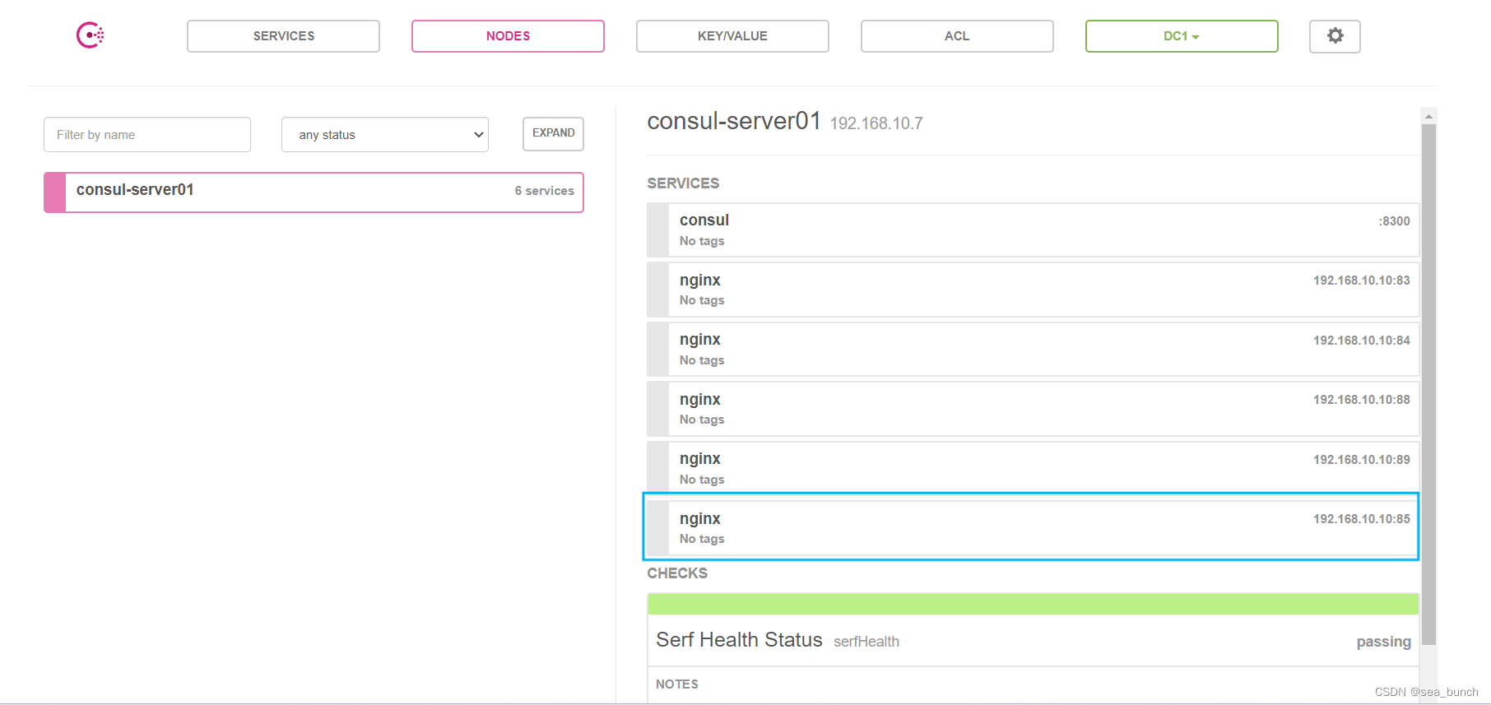
Task: Focus the Filter by name field
Action: (x=147, y=134)
